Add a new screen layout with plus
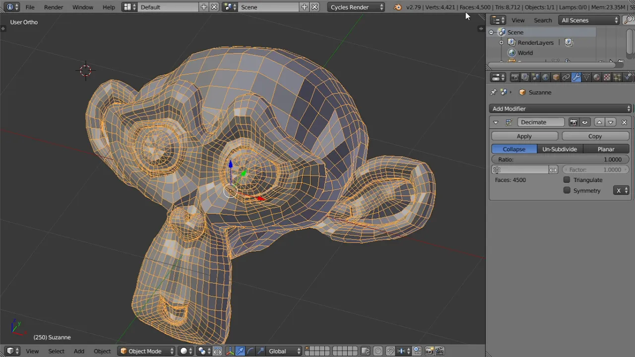The width and height of the screenshot is (635, 357). [x=204, y=7]
